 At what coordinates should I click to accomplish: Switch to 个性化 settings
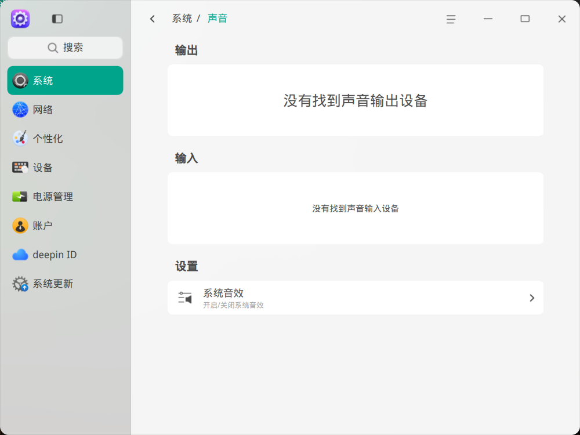pyautogui.click(x=65, y=139)
